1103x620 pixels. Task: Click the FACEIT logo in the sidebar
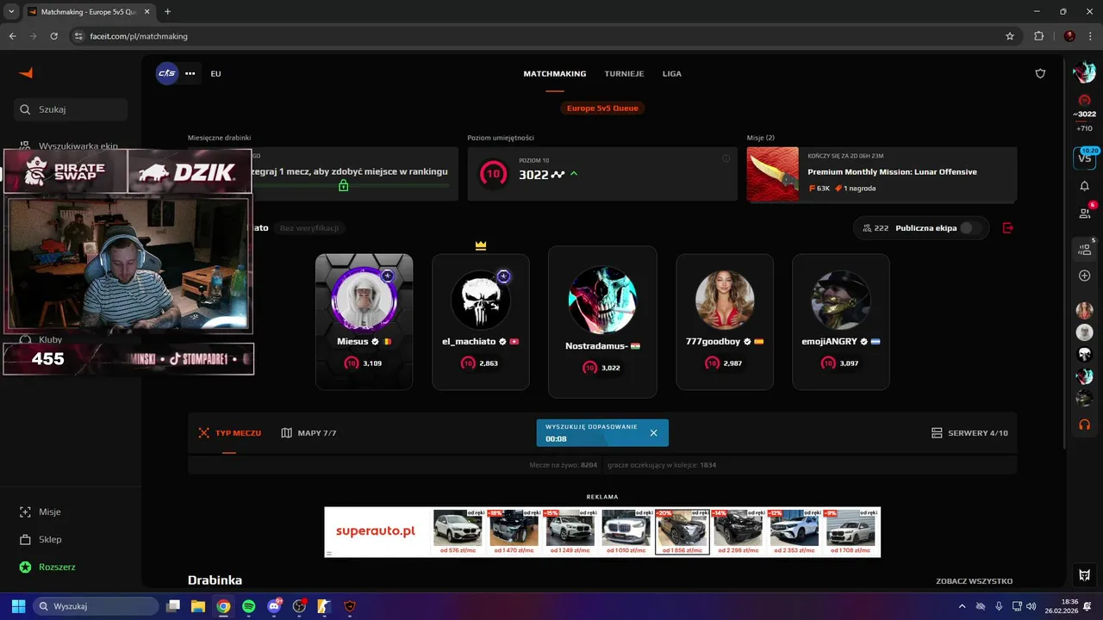point(26,73)
